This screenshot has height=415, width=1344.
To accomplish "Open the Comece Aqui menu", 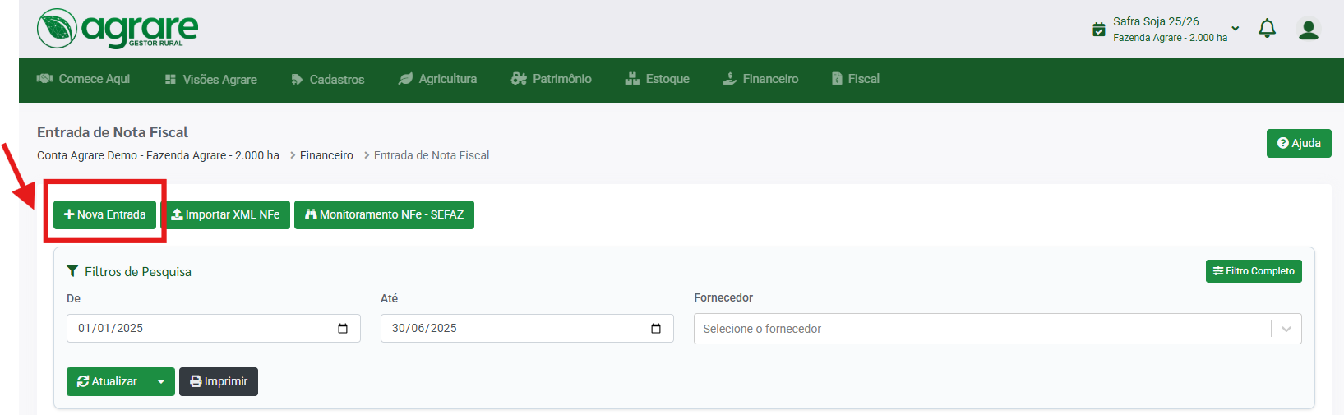I will pos(83,79).
